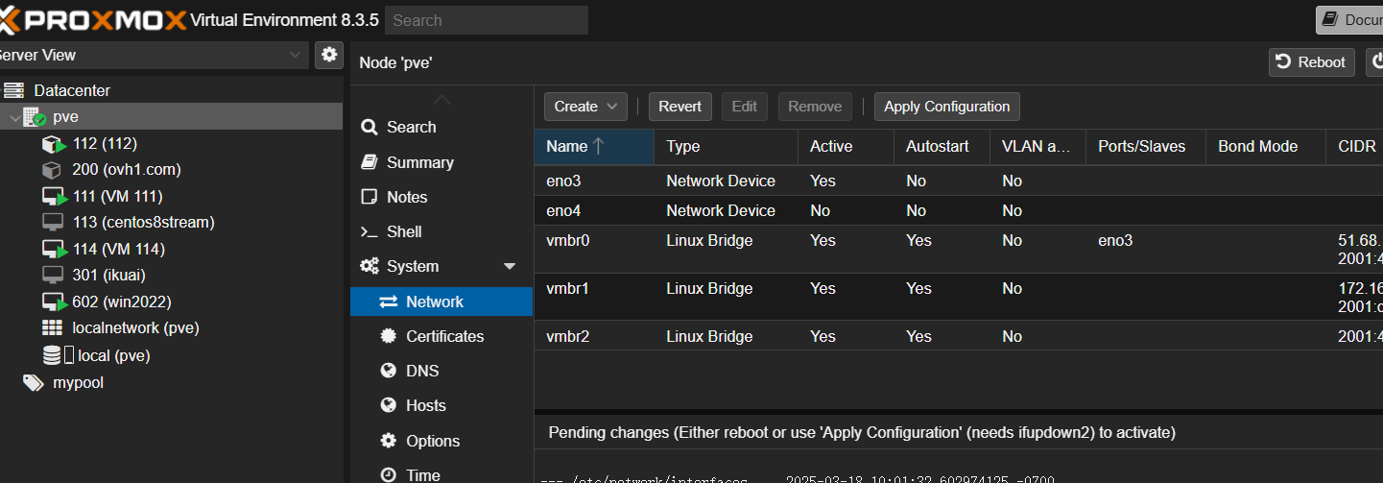Image resolution: width=1383 pixels, height=483 pixels.
Task: Click the Time clock icon
Action: click(x=388, y=474)
